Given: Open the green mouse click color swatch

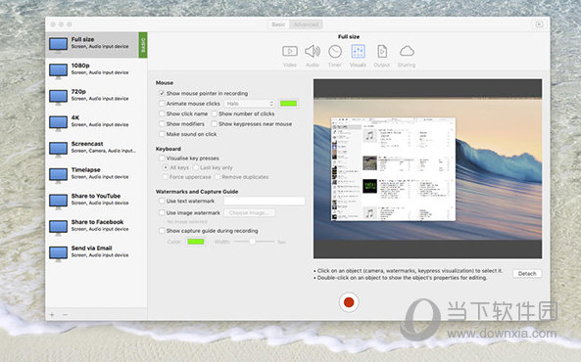Looking at the screenshot, I should coord(289,104).
